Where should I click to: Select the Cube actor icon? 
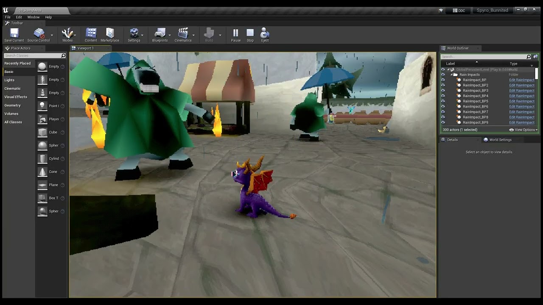click(42, 132)
